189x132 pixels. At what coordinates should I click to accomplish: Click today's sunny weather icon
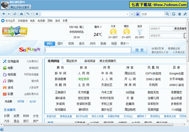coord(113,32)
